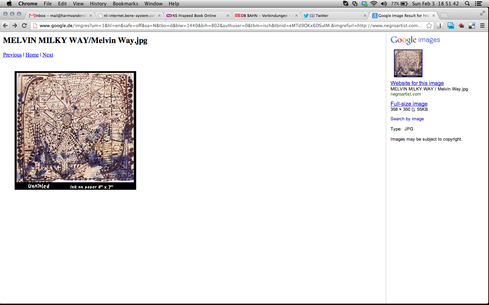Click the Delicious bookmarks extension icon

tap(472, 25)
